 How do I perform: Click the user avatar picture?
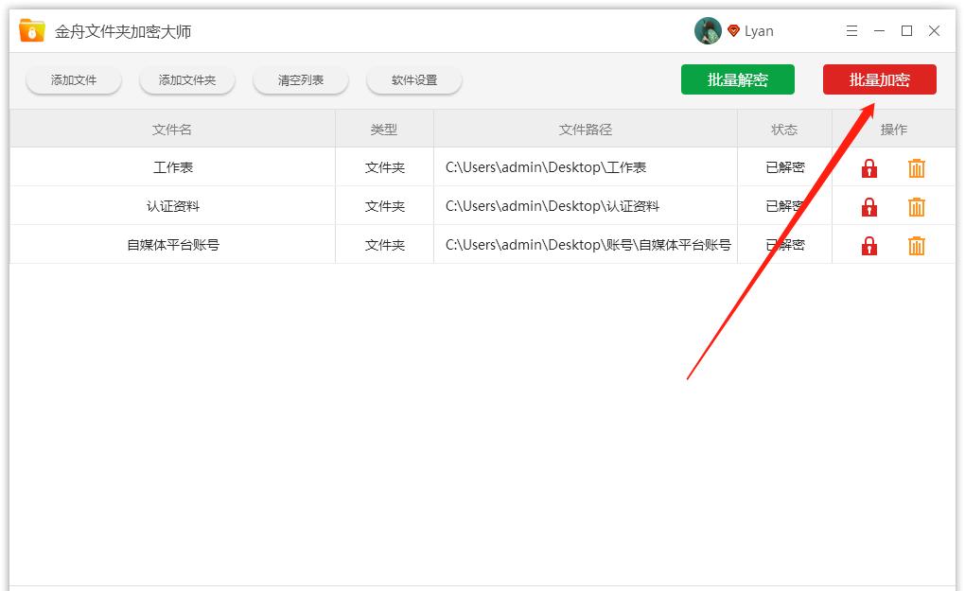point(707,30)
